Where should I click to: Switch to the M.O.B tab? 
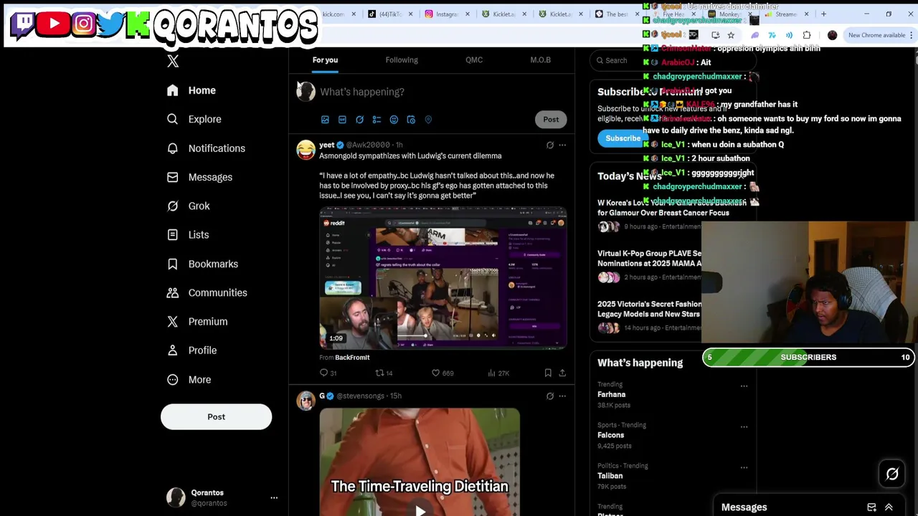click(x=541, y=60)
